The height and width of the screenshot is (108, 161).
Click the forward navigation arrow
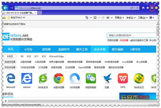(x=12, y=8)
